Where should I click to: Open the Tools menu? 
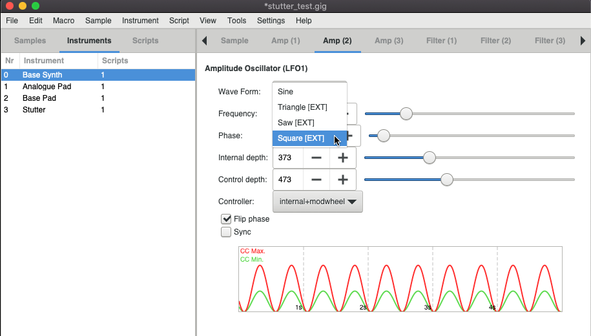236,21
